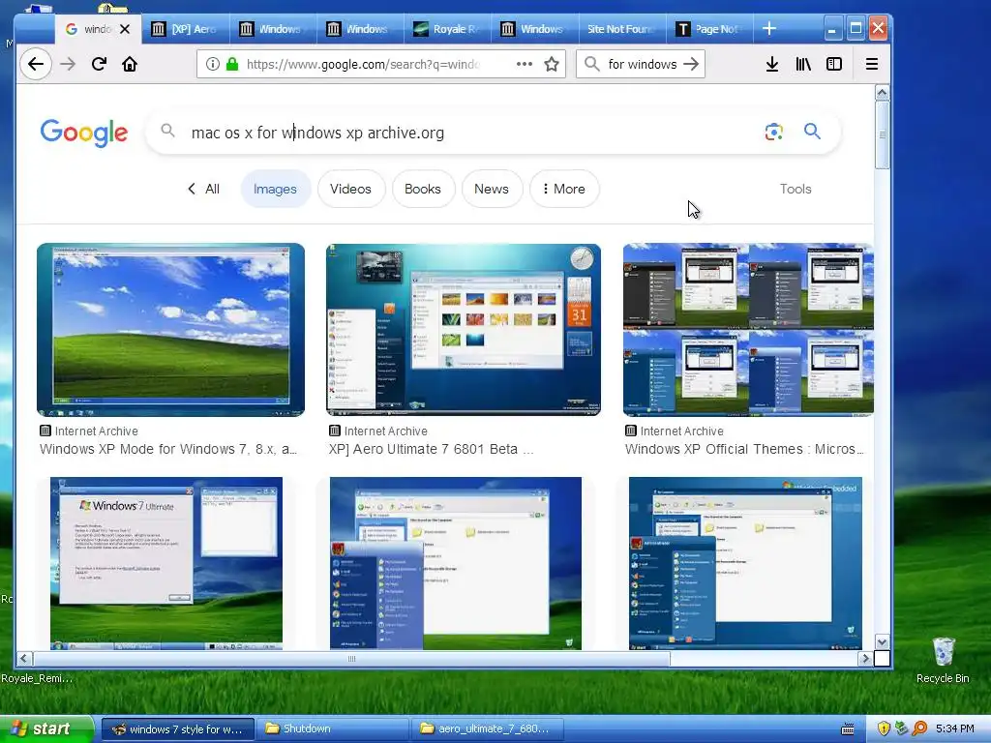Click the green padlock security icon

tap(232, 64)
